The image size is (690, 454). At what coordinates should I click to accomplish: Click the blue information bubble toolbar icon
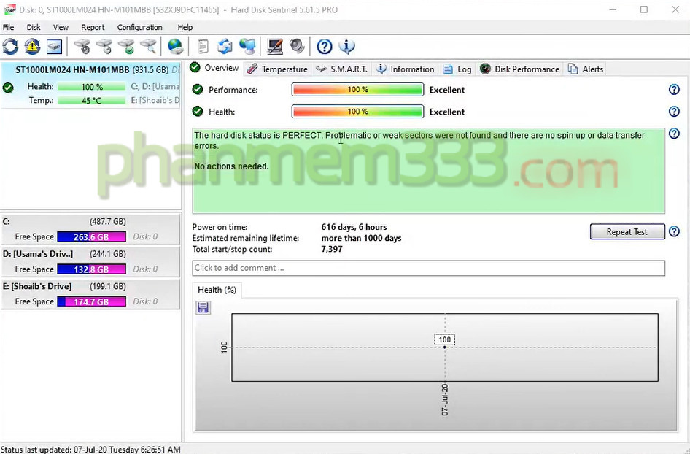click(x=347, y=47)
